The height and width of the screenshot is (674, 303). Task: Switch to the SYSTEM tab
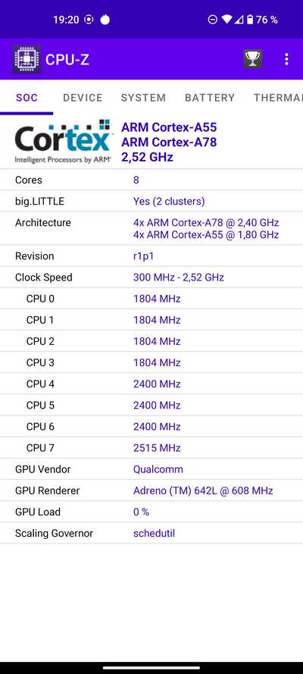(143, 98)
